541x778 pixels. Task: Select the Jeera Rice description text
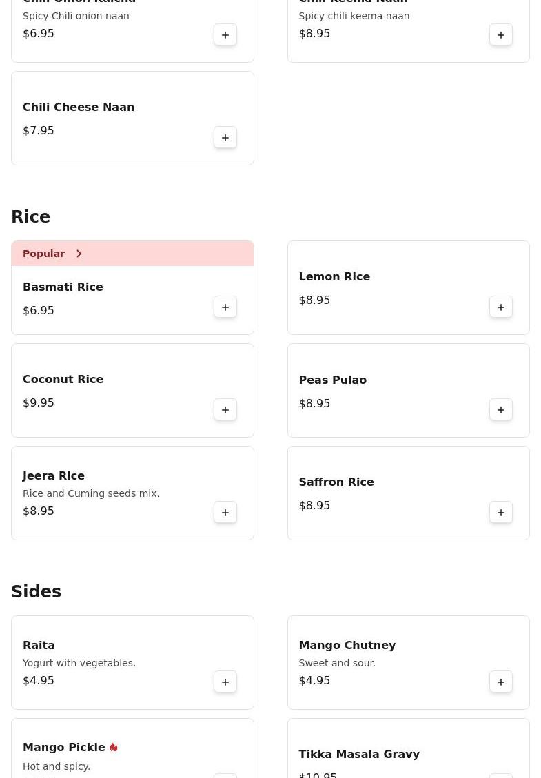coord(91,493)
